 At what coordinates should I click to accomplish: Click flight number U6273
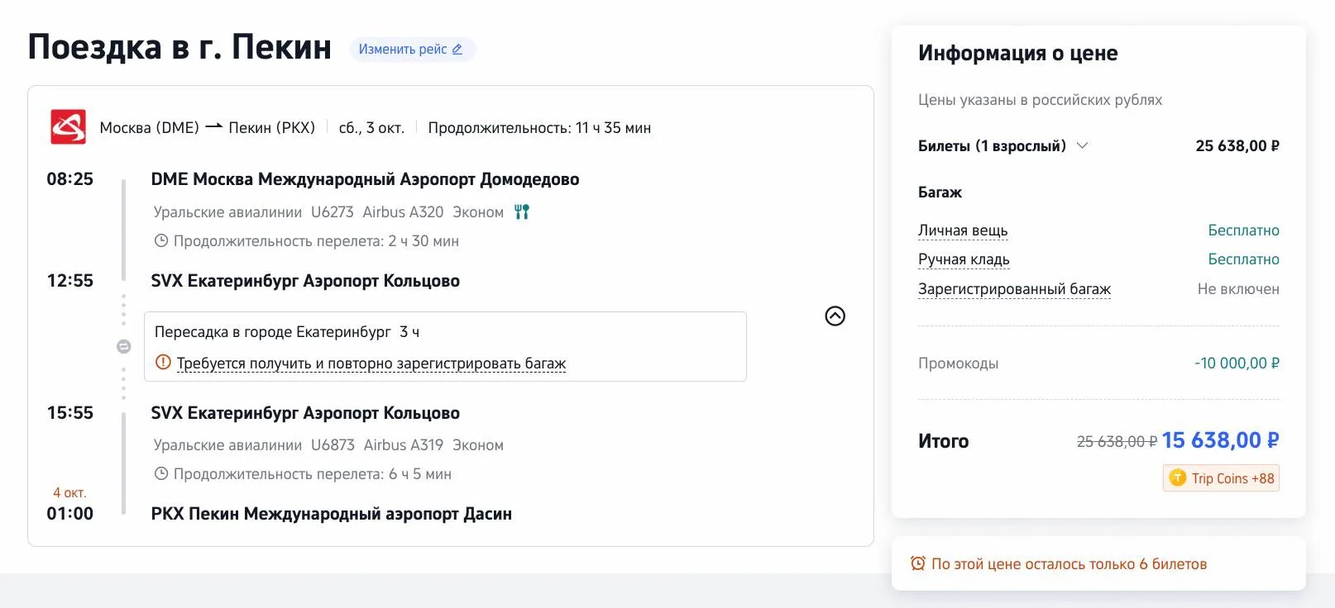pyautogui.click(x=333, y=212)
